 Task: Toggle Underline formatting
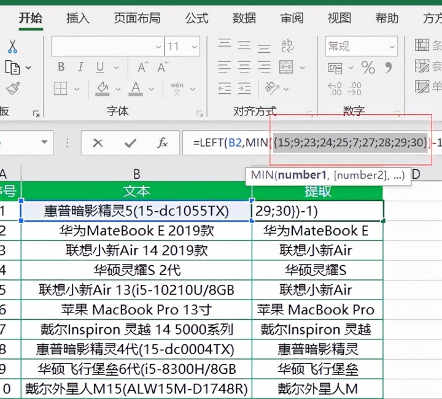100,68
